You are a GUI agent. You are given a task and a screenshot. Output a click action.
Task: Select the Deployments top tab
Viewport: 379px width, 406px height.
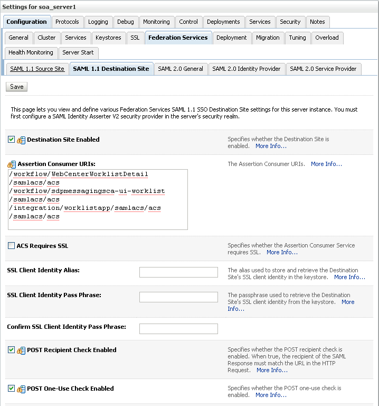(x=223, y=22)
